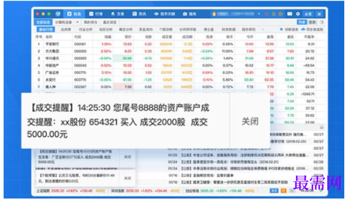The height and width of the screenshot is (199, 351).
Task: Open the mail envelope icon
Action: coord(290,14)
